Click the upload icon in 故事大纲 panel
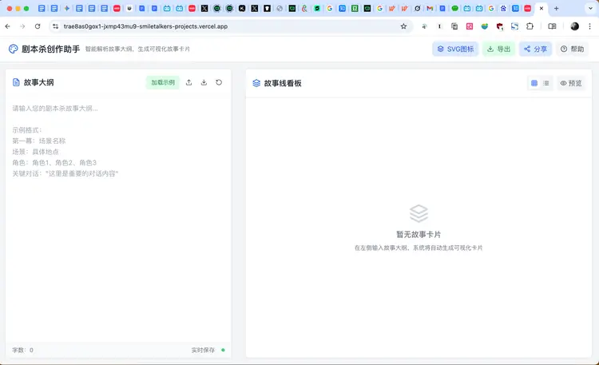The height and width of the screenshot is (365, 599). click(x=188, y=82)
